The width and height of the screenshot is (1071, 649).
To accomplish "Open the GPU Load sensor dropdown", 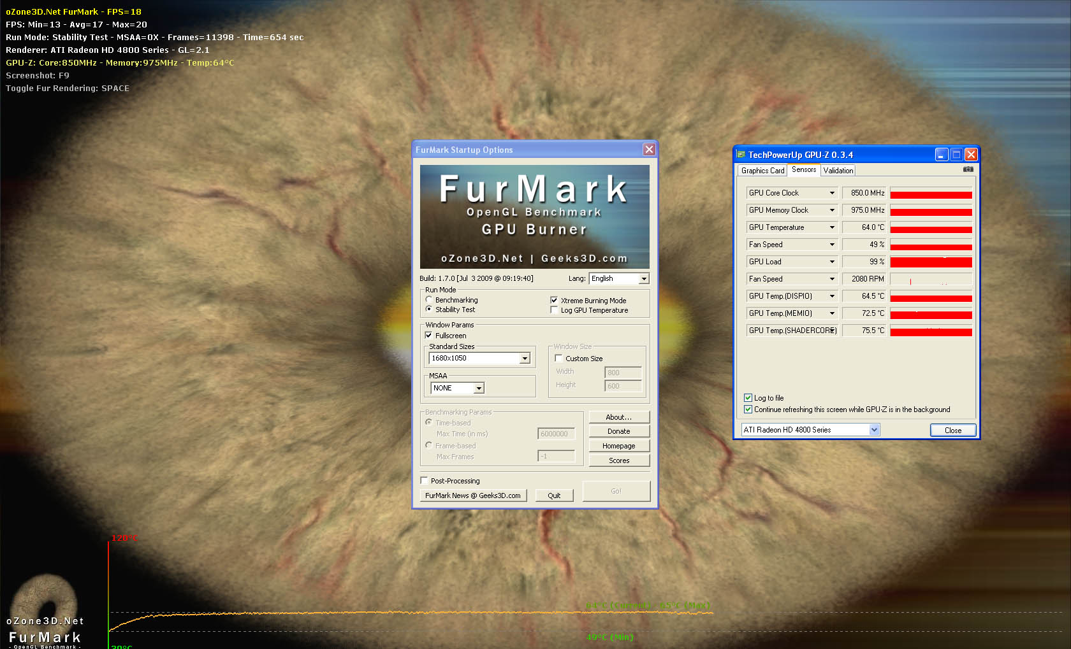I will click(792, 261).
